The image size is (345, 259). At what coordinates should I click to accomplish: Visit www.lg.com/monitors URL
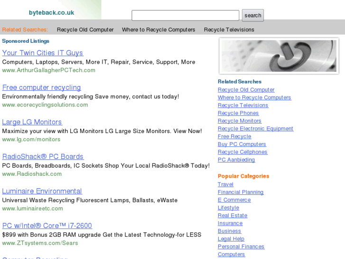click(x=31, y=140)
